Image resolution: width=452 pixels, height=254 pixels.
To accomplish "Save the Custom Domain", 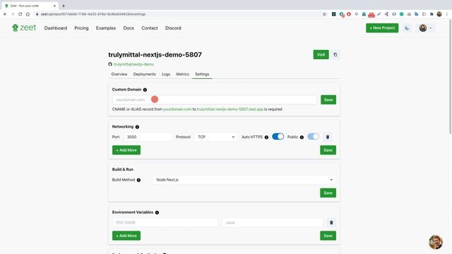I will 328,100.
